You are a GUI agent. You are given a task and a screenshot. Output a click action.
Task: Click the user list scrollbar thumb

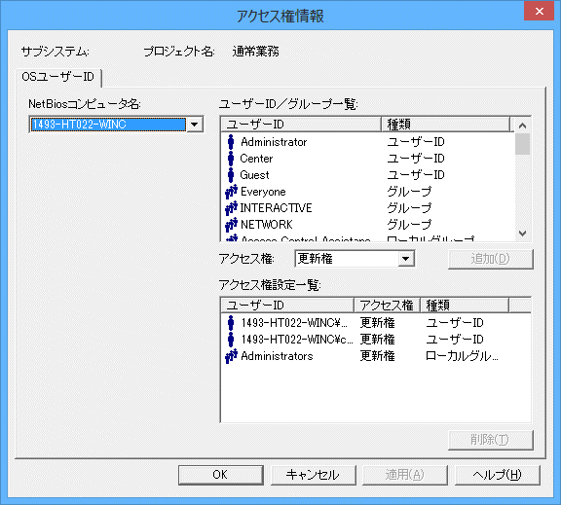point(522,144)
